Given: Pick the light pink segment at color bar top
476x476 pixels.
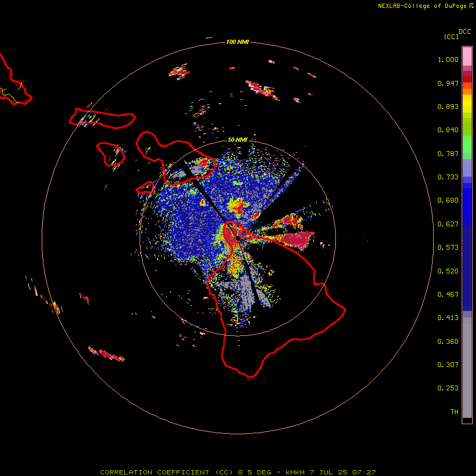Looking at the screenshot, I should [467, 56].
